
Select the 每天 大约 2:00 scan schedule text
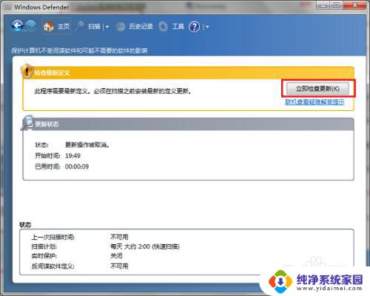[145, 246]
